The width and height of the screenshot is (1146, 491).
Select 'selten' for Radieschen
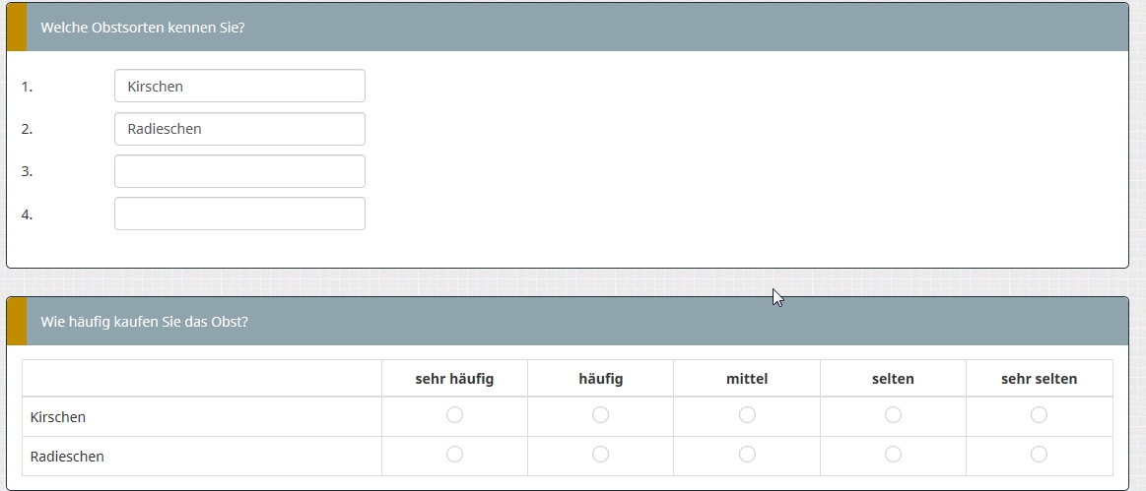pyautogui.click(x=893, y=455)
